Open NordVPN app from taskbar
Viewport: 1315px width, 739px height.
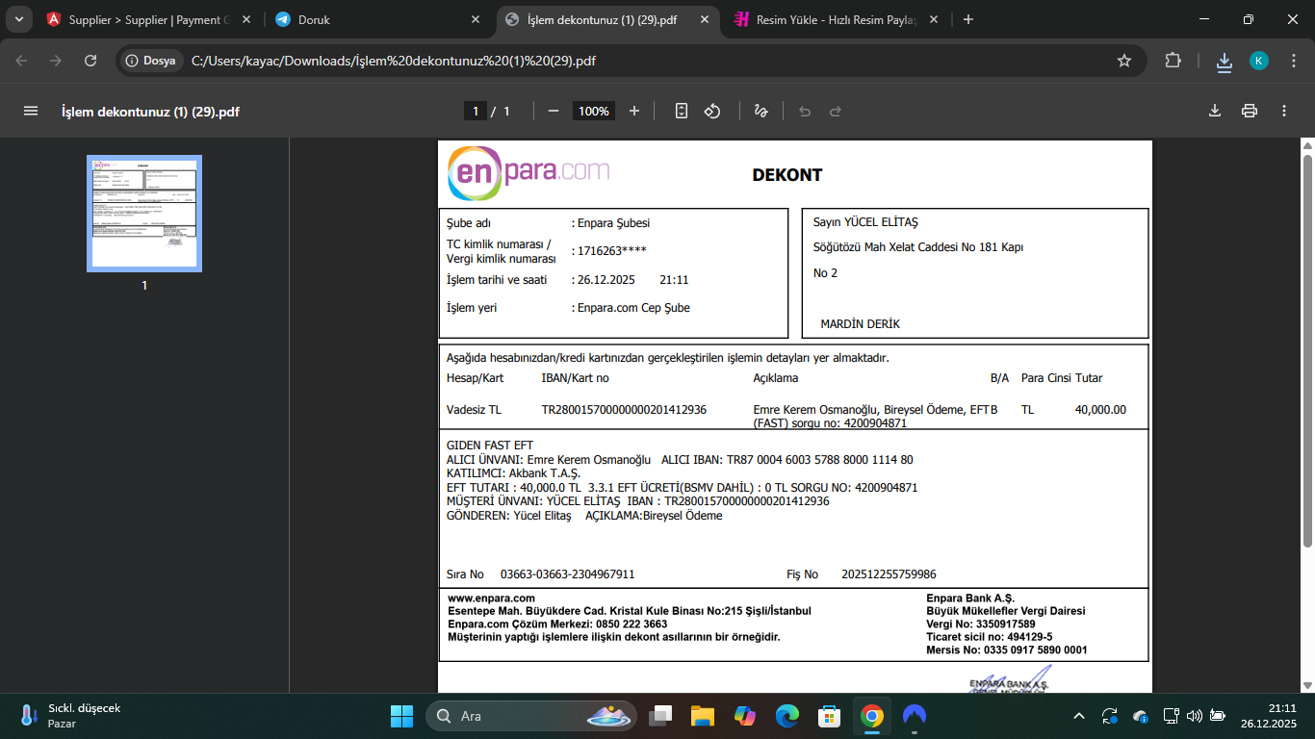(x=915, y=716)
